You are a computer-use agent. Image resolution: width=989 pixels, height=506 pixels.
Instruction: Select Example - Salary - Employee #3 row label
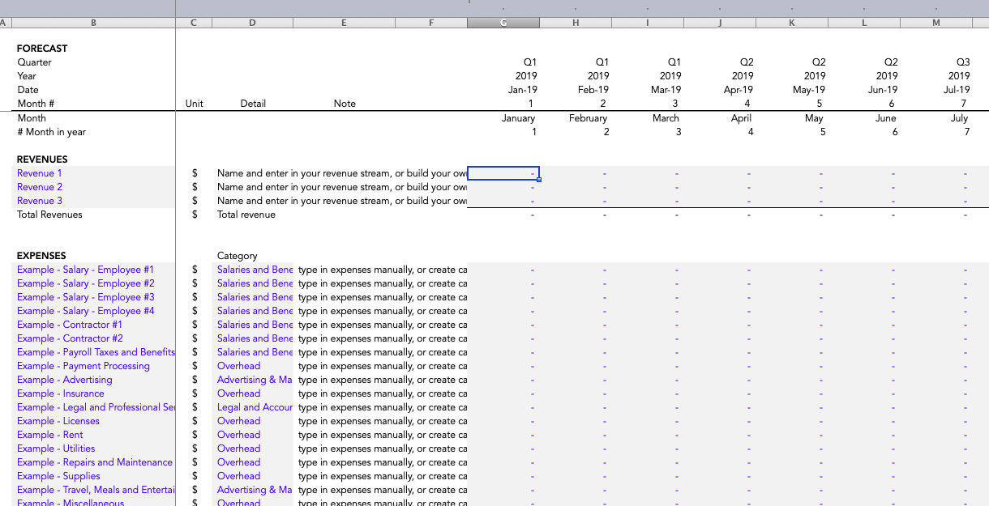85,297
